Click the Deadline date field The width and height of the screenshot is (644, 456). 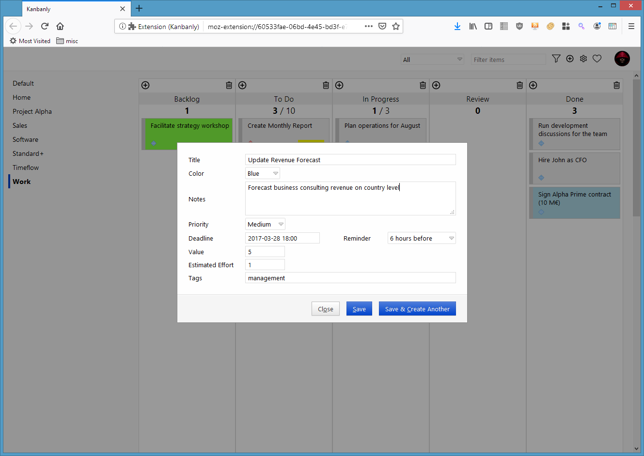pyautogui.click(x=283, y=238)
